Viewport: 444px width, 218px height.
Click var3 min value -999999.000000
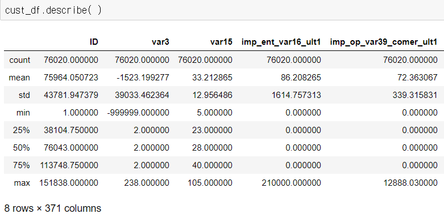coord(139,113)
